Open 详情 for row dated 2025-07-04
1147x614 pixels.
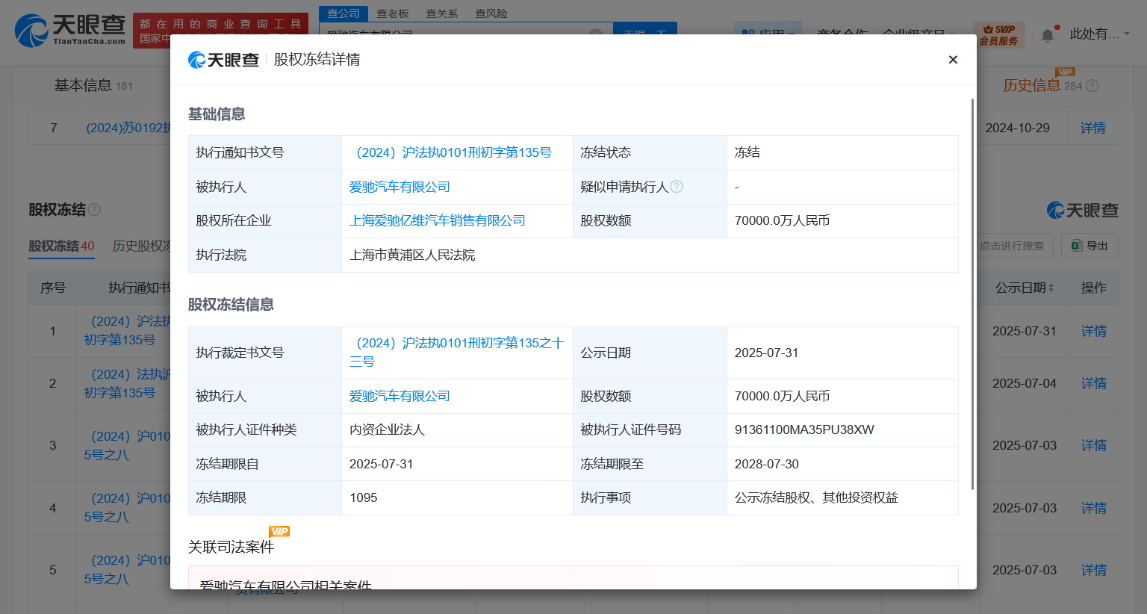(1093, 383)
